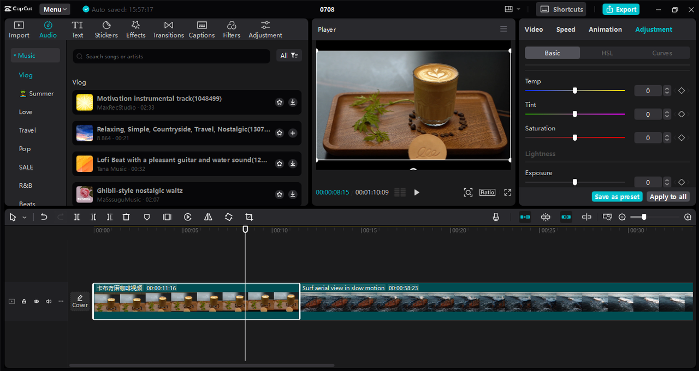699x371 pixels.
Task: Open the Filters panel
Action: point(232,29)
